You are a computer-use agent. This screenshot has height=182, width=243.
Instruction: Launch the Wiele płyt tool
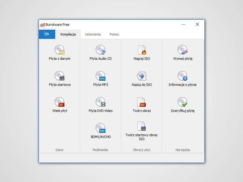coord(60,102)
